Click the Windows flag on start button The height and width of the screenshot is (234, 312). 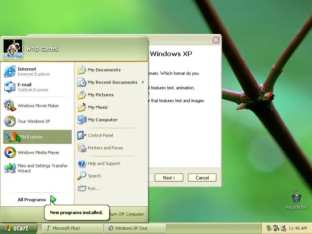pyautogui.click(x=7, y=228)
